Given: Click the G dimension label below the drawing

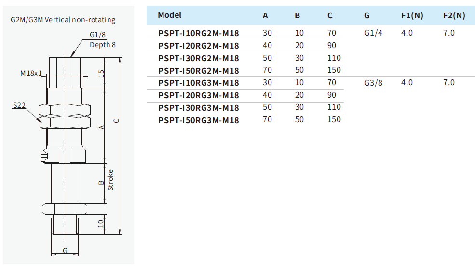Looking at the screenshot, I should point(65,251).
